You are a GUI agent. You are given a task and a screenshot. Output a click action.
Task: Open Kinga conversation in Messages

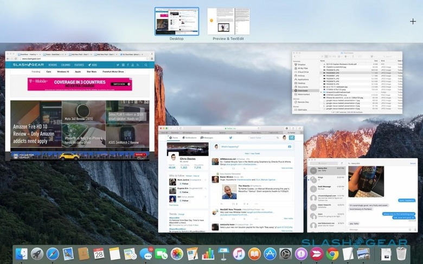click(x=326, y=179)
